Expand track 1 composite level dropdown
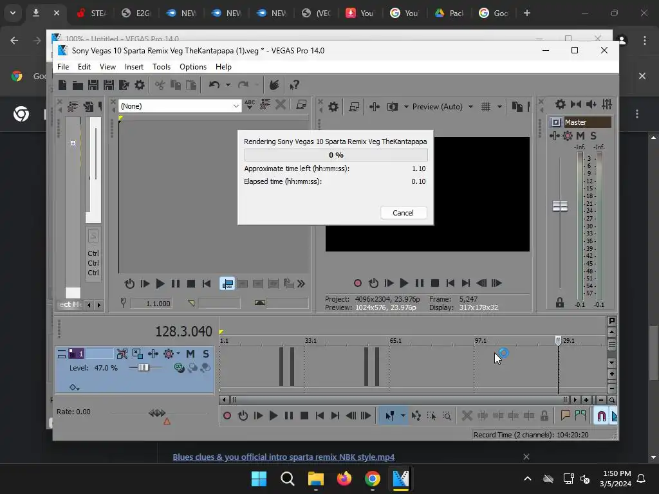Screen dimensions: 659x494 tap(75, 387)
